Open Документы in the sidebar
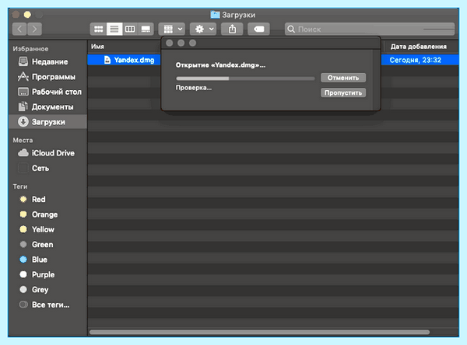This screenshot has height=345, width=467. 46,107
